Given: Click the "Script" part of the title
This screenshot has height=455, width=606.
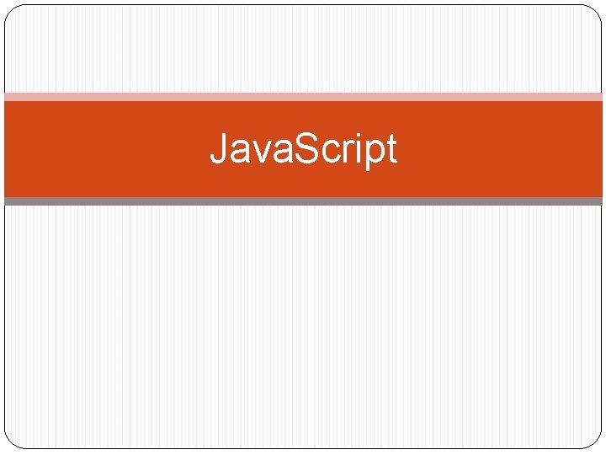Looking at the screenshot, I should click(346, 151).
